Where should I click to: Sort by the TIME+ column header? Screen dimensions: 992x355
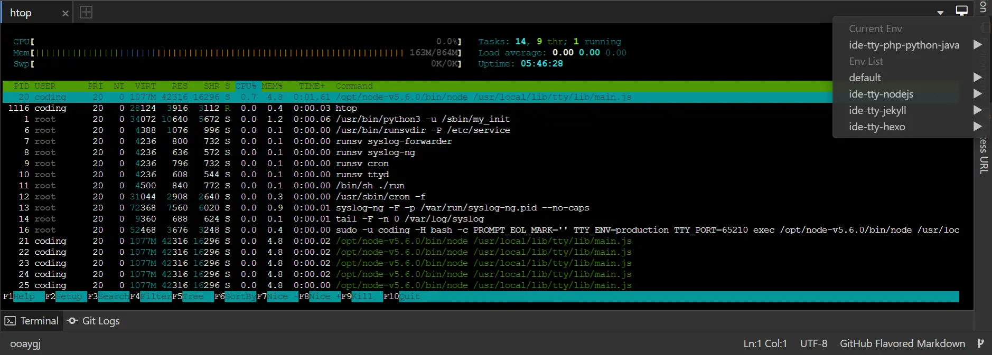pos(312,86)
